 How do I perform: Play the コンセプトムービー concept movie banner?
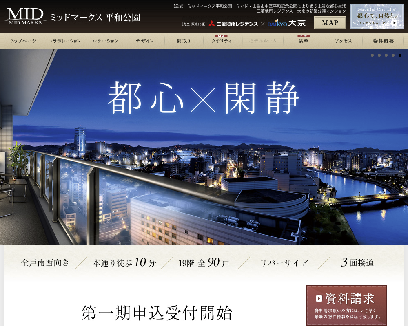tap(377, 17)
